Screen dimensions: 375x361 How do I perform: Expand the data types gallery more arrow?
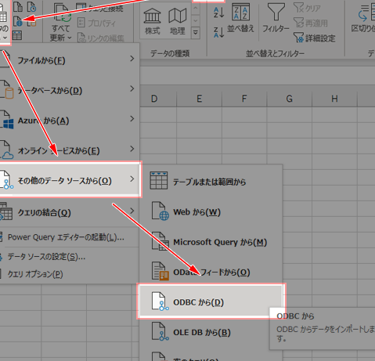click(x=196, y=33)
